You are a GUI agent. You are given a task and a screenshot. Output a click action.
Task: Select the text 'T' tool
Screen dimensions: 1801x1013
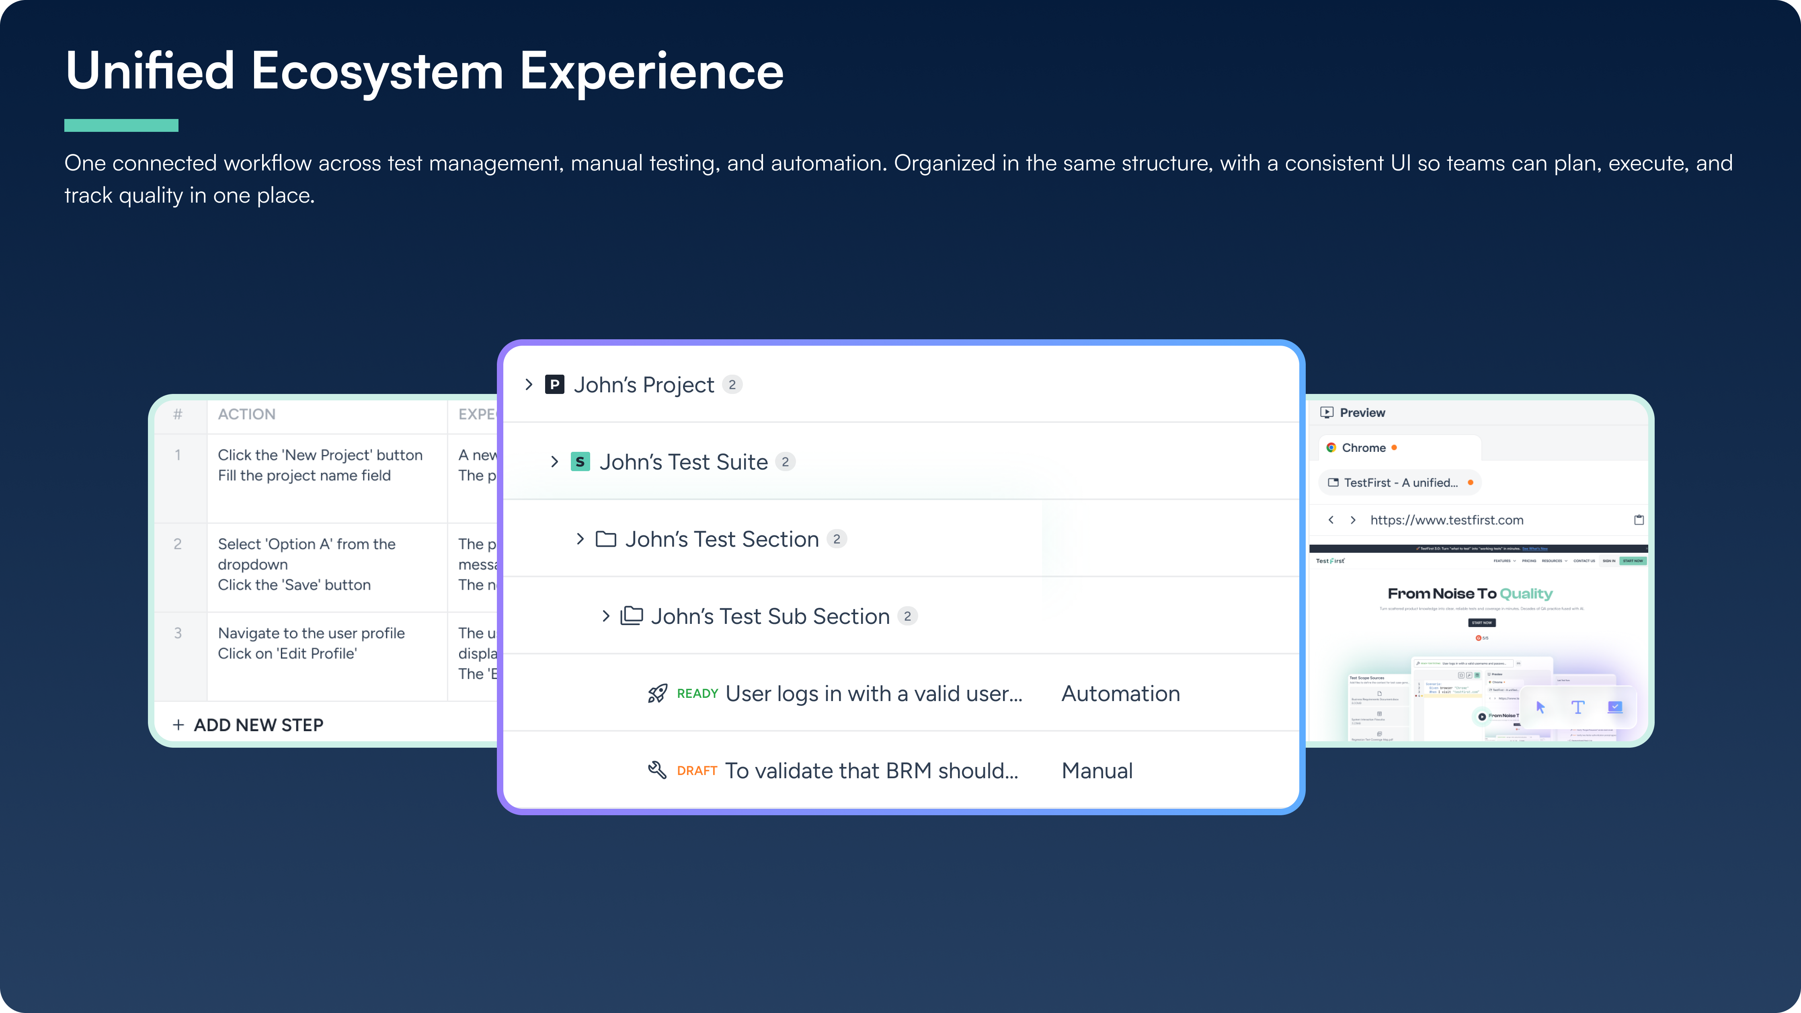[1577, 707]
